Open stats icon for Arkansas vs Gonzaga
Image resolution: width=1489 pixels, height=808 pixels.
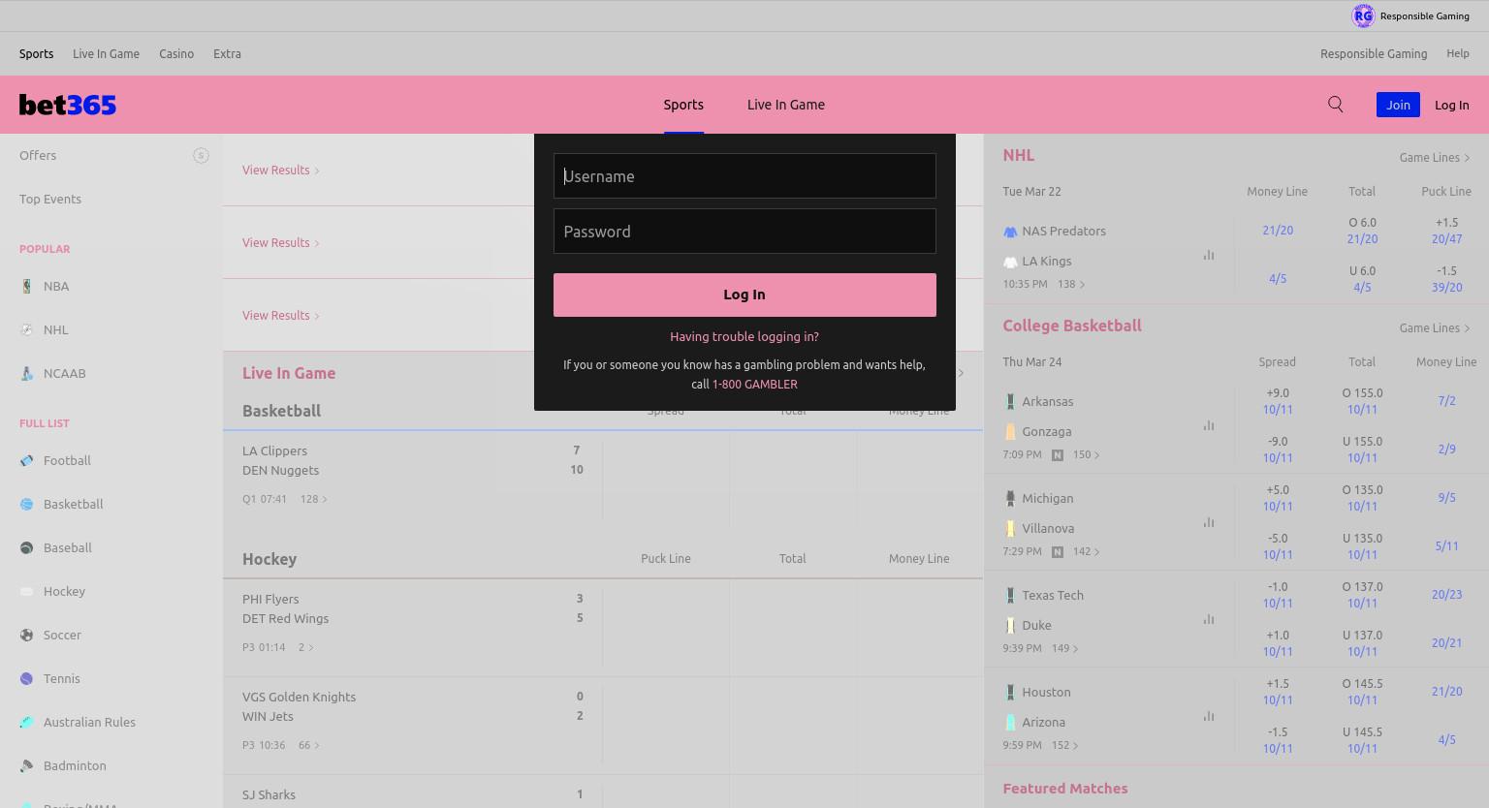(1209, 425)
